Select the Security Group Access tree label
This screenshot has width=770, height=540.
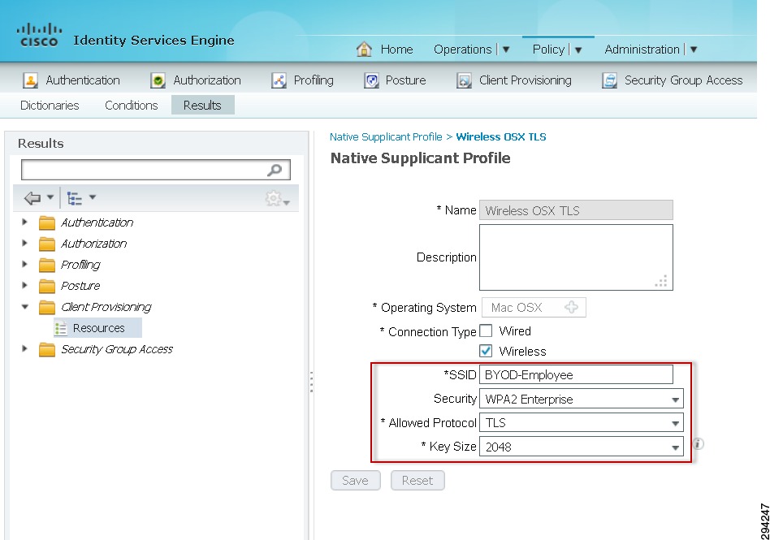click(117, 349)
